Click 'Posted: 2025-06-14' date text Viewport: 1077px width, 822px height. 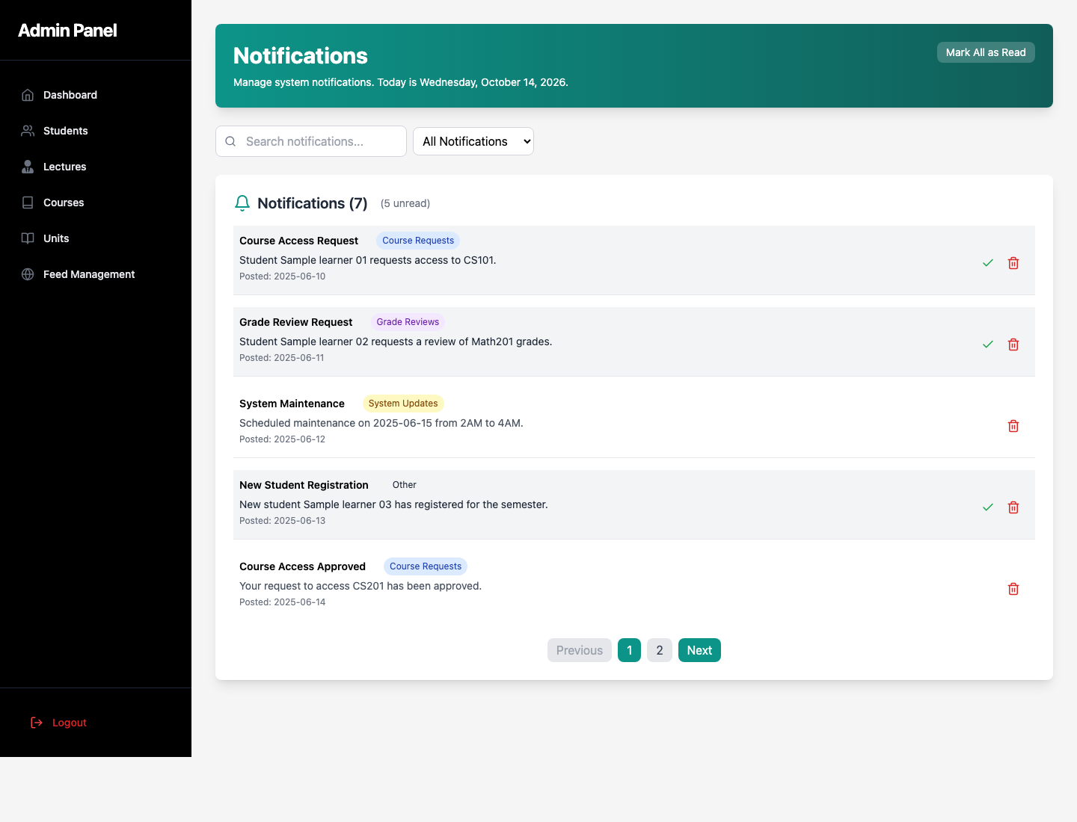point(282,602)
